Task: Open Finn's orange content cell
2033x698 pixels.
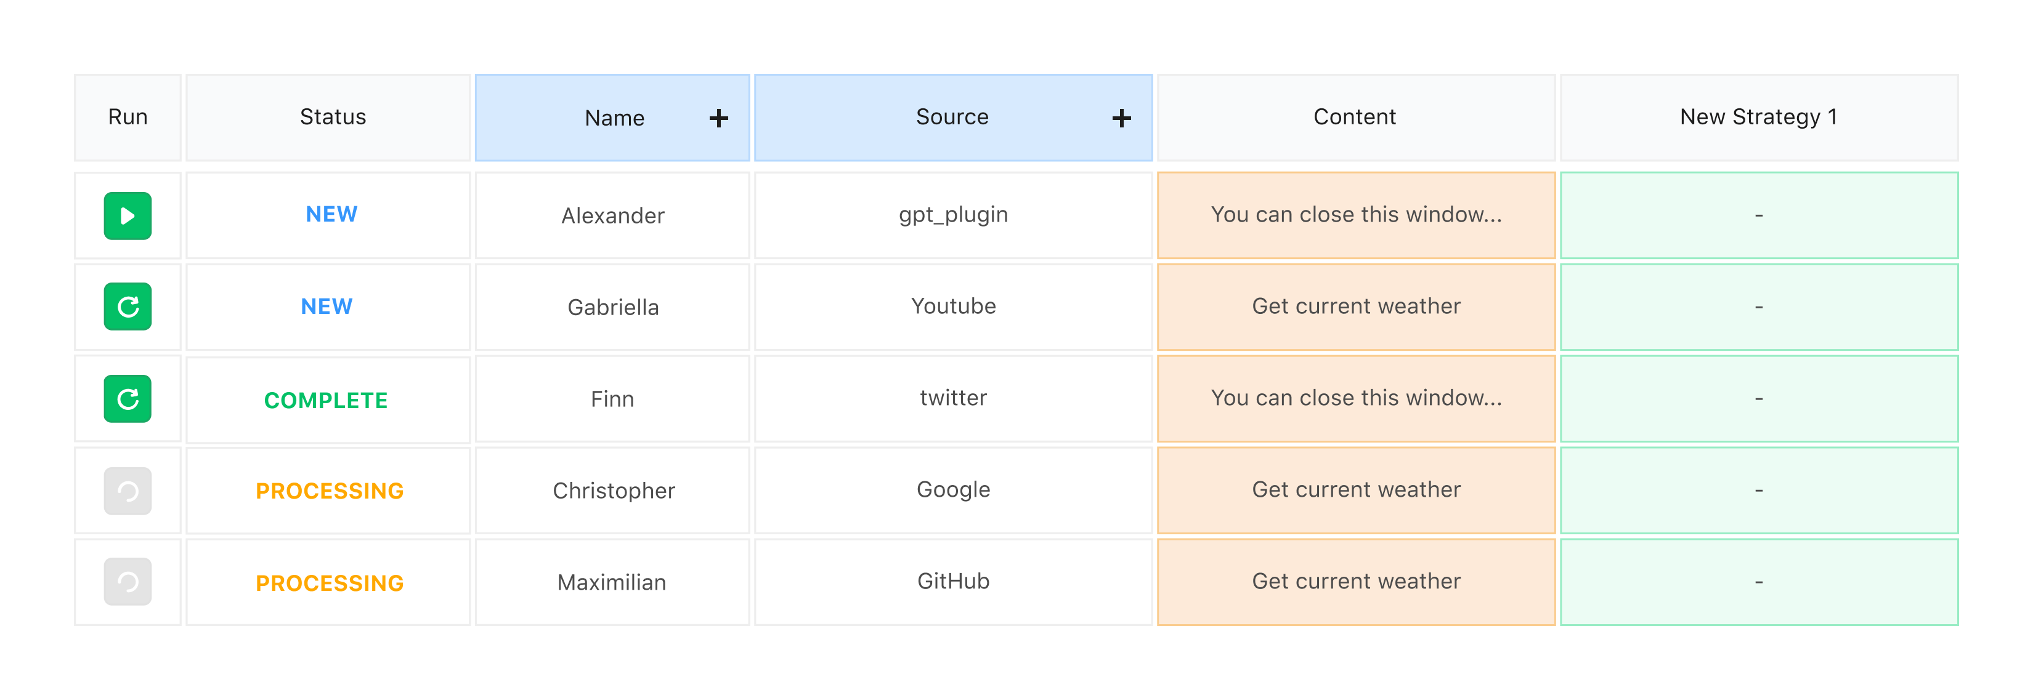Action: pos(1356,399)
